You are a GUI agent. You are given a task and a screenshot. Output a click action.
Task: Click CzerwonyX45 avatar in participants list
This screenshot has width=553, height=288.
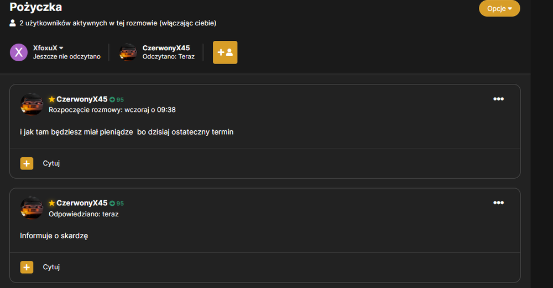point(128,52)
